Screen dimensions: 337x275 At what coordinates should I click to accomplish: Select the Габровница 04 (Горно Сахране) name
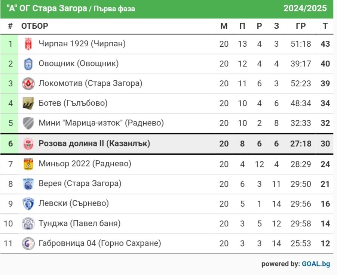click(x=100, y=243)
